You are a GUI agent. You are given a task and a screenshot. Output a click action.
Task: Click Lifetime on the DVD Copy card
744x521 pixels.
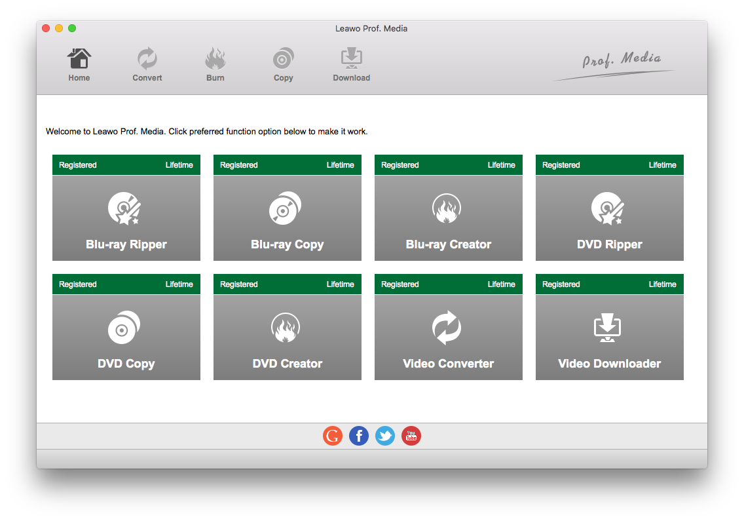point(179,284)
